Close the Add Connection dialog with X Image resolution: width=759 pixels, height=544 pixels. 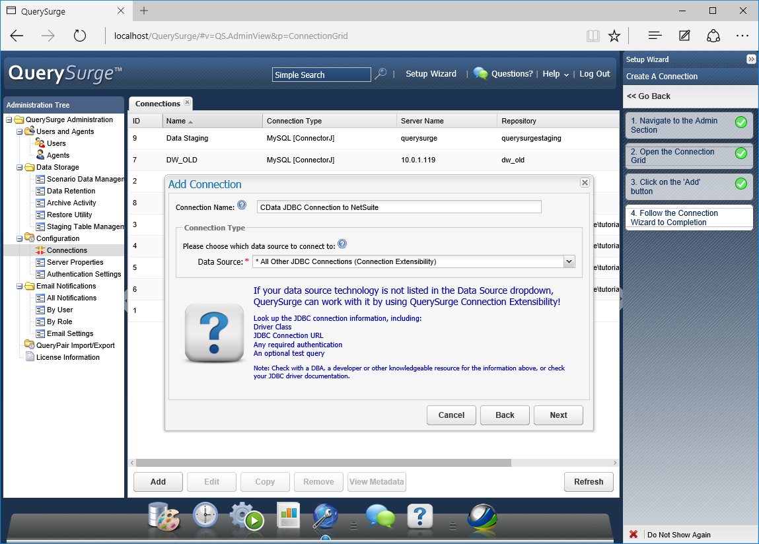[x=585, y=183]
